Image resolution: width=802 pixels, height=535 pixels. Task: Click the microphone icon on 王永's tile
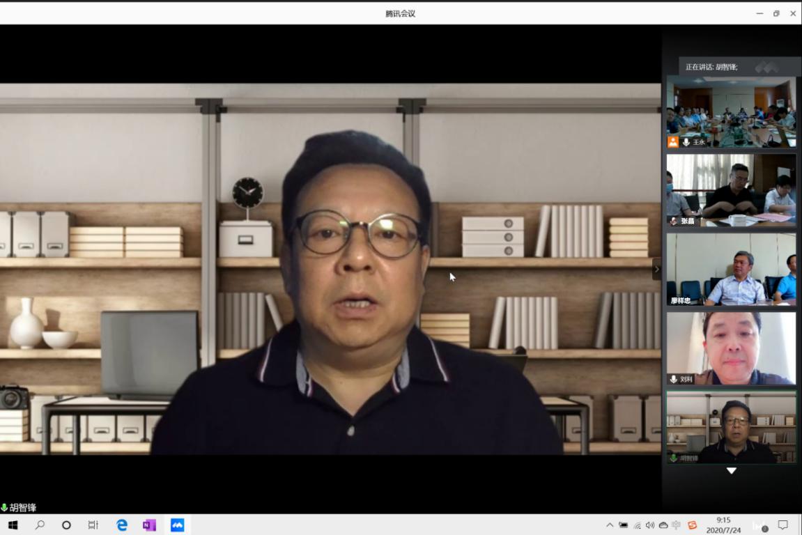[686, 142]
